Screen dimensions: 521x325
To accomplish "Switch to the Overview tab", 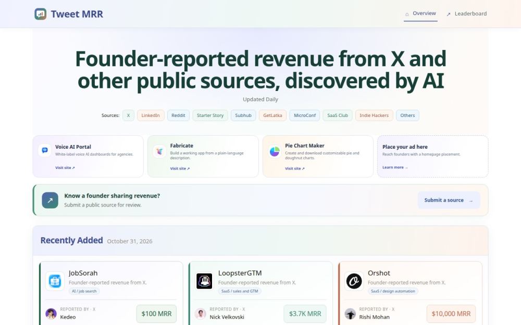I will point(420,14).
